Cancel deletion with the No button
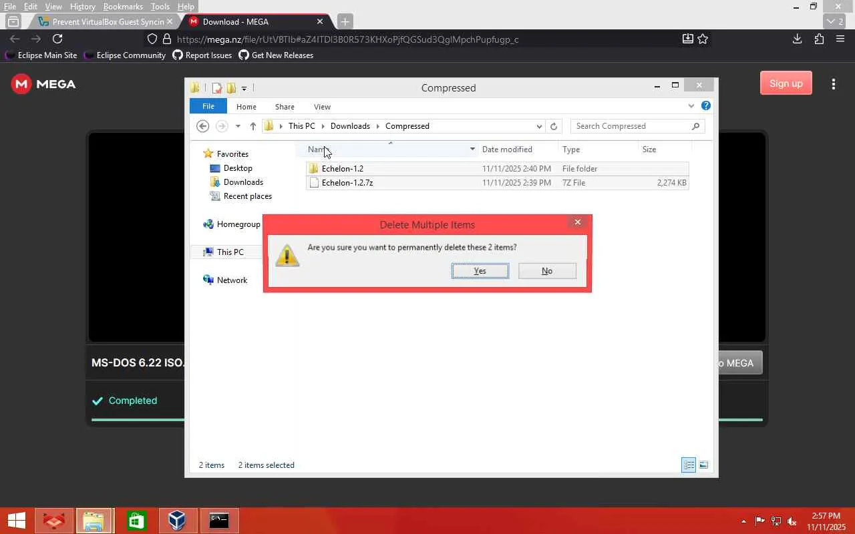The image size is (855, 534). click(547, 271)
